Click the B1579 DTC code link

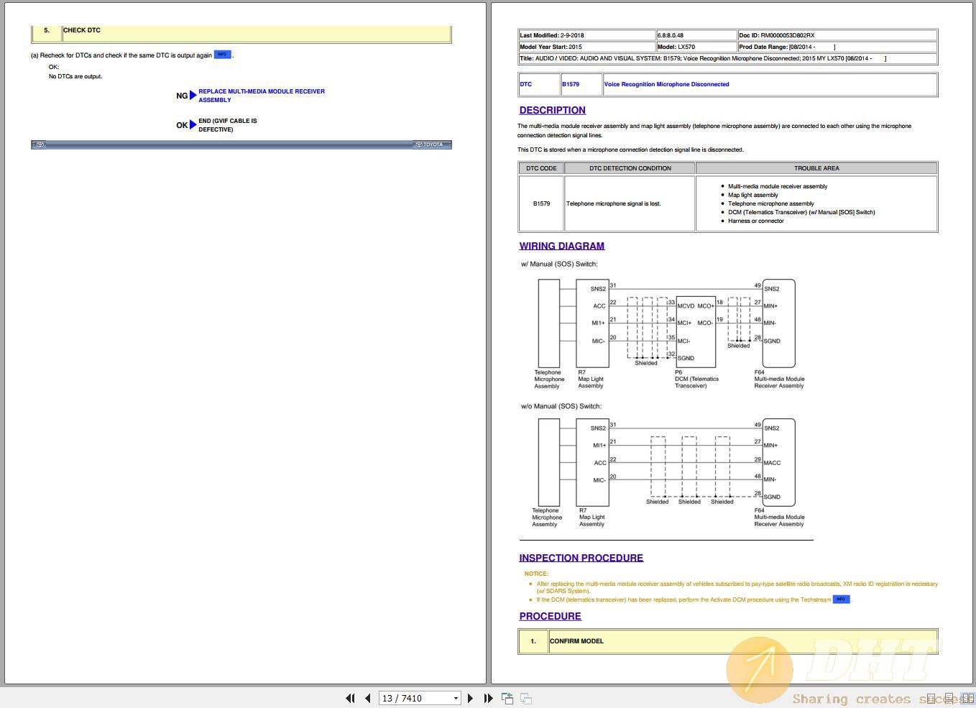[571, 84]
